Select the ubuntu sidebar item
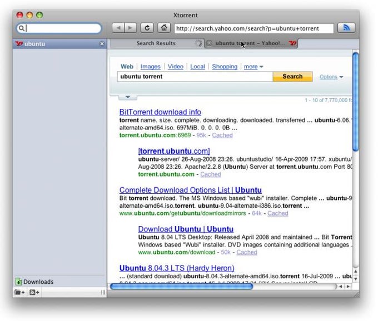The width and height of the screenshot is (378, 321). [59, 44]
